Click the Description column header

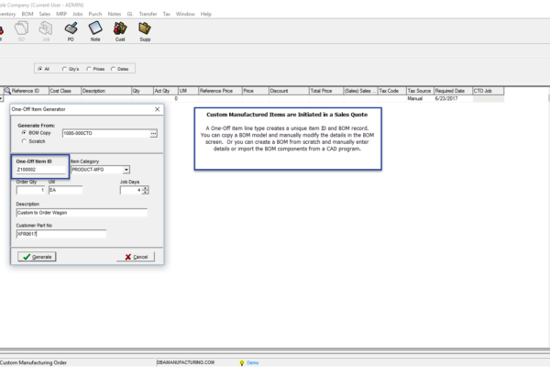pyautogui.click(x=106, y=91)
